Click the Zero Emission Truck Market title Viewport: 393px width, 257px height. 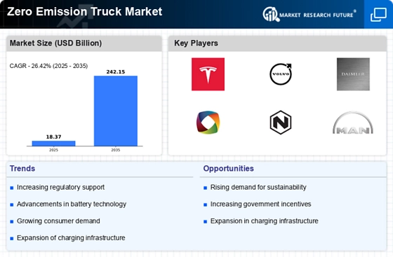click(85, 11)
